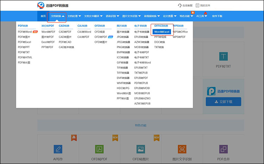
Task: Open the PNG转换器 link
Action: pyautogui.click(x=123, y=47)
